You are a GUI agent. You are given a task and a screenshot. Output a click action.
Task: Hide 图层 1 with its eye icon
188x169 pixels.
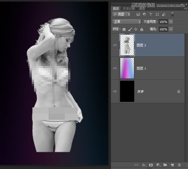point(115,68)
